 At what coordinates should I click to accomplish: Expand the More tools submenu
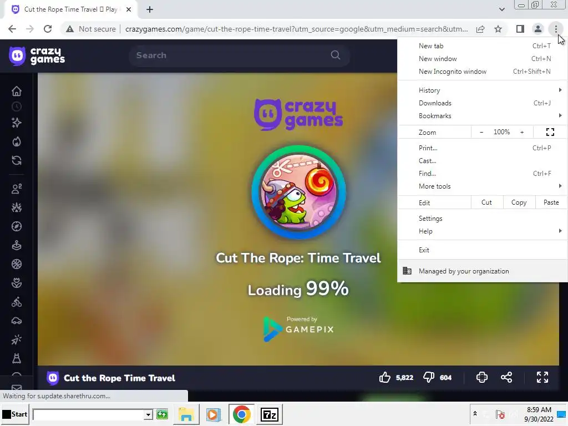tap(483, 186)
